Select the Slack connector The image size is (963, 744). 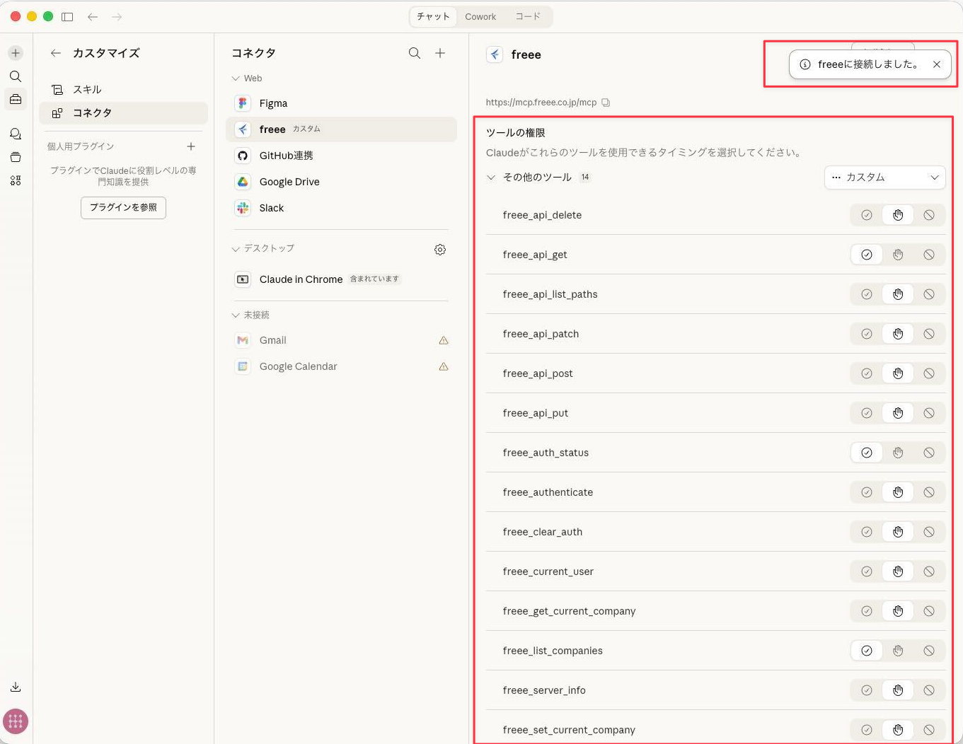click(x=341, y=208)
